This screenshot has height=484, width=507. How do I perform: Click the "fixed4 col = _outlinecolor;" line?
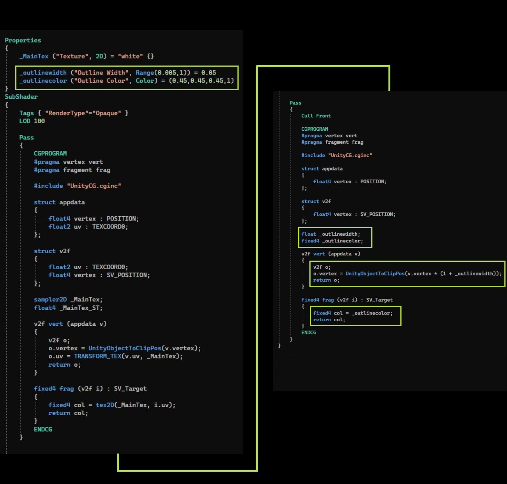point(353,313)
